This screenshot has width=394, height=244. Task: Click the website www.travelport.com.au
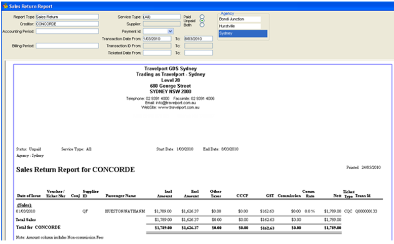click(x=179, y=107)
